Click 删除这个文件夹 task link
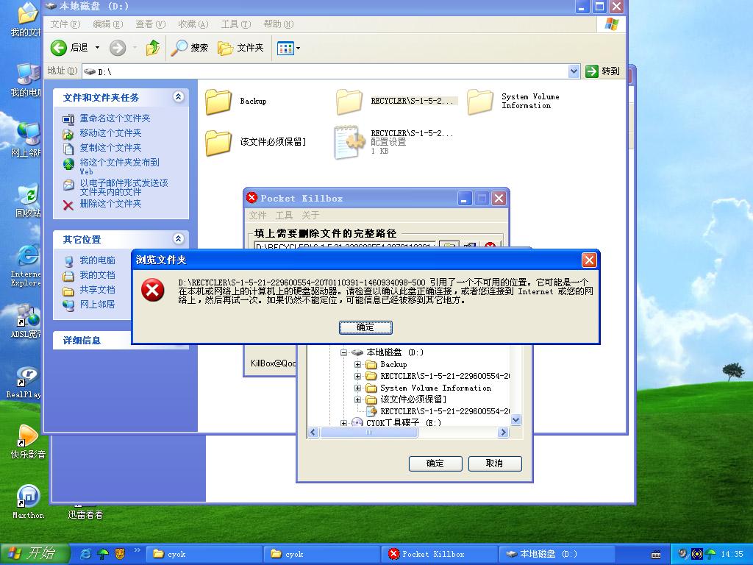Viewport: 753px width, 565px height. 110,204
